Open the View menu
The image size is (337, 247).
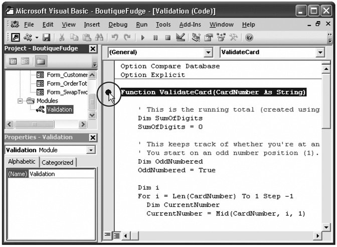[x=69, y=25]
